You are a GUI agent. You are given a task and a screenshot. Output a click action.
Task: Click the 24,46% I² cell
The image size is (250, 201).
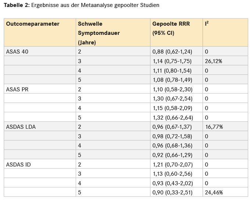[214, 193]
